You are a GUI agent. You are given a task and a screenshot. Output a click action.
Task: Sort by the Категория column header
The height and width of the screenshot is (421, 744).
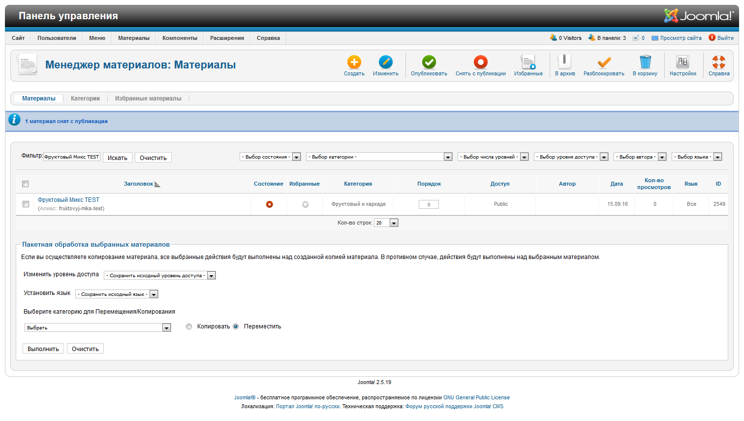[358, 184]
